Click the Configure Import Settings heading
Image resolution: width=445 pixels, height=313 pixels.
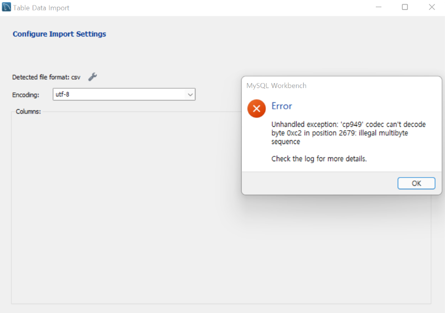[x=59, y=34]
